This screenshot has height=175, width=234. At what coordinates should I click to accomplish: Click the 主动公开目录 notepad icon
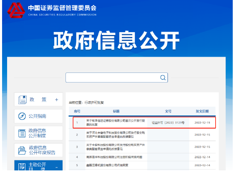[x=22, y=167]
